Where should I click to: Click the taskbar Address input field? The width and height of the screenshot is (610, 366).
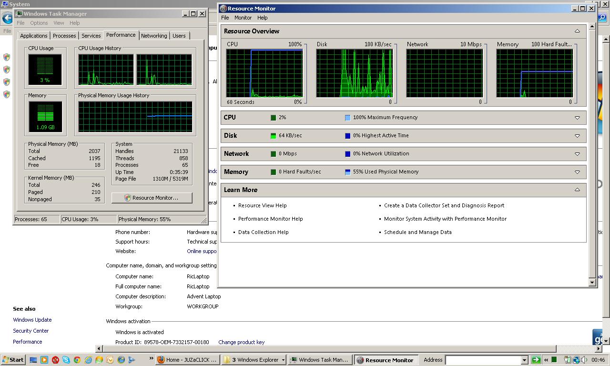[483, 360]
